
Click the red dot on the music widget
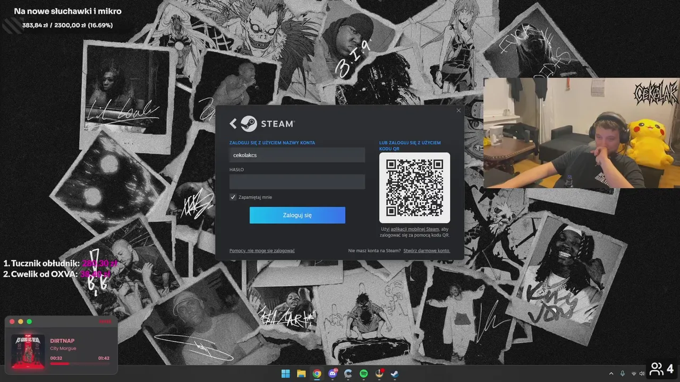pyautogui.click(x=12, y=322)
